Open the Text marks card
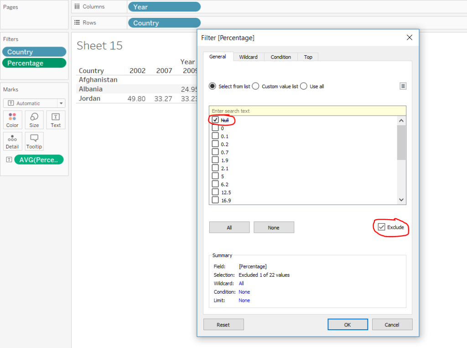Image resolution: width=467 pixels, height=348 pixels. (56, 120)
